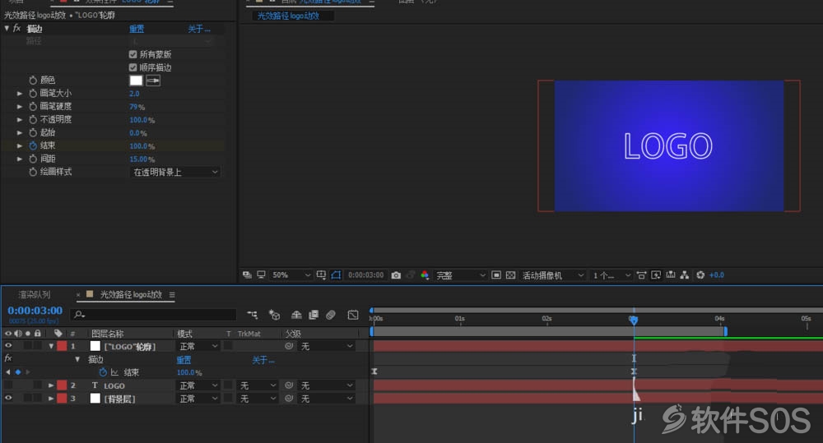
Task: Toggle stopwatch for 不透明度 property
Action: (x=33, y=119)
